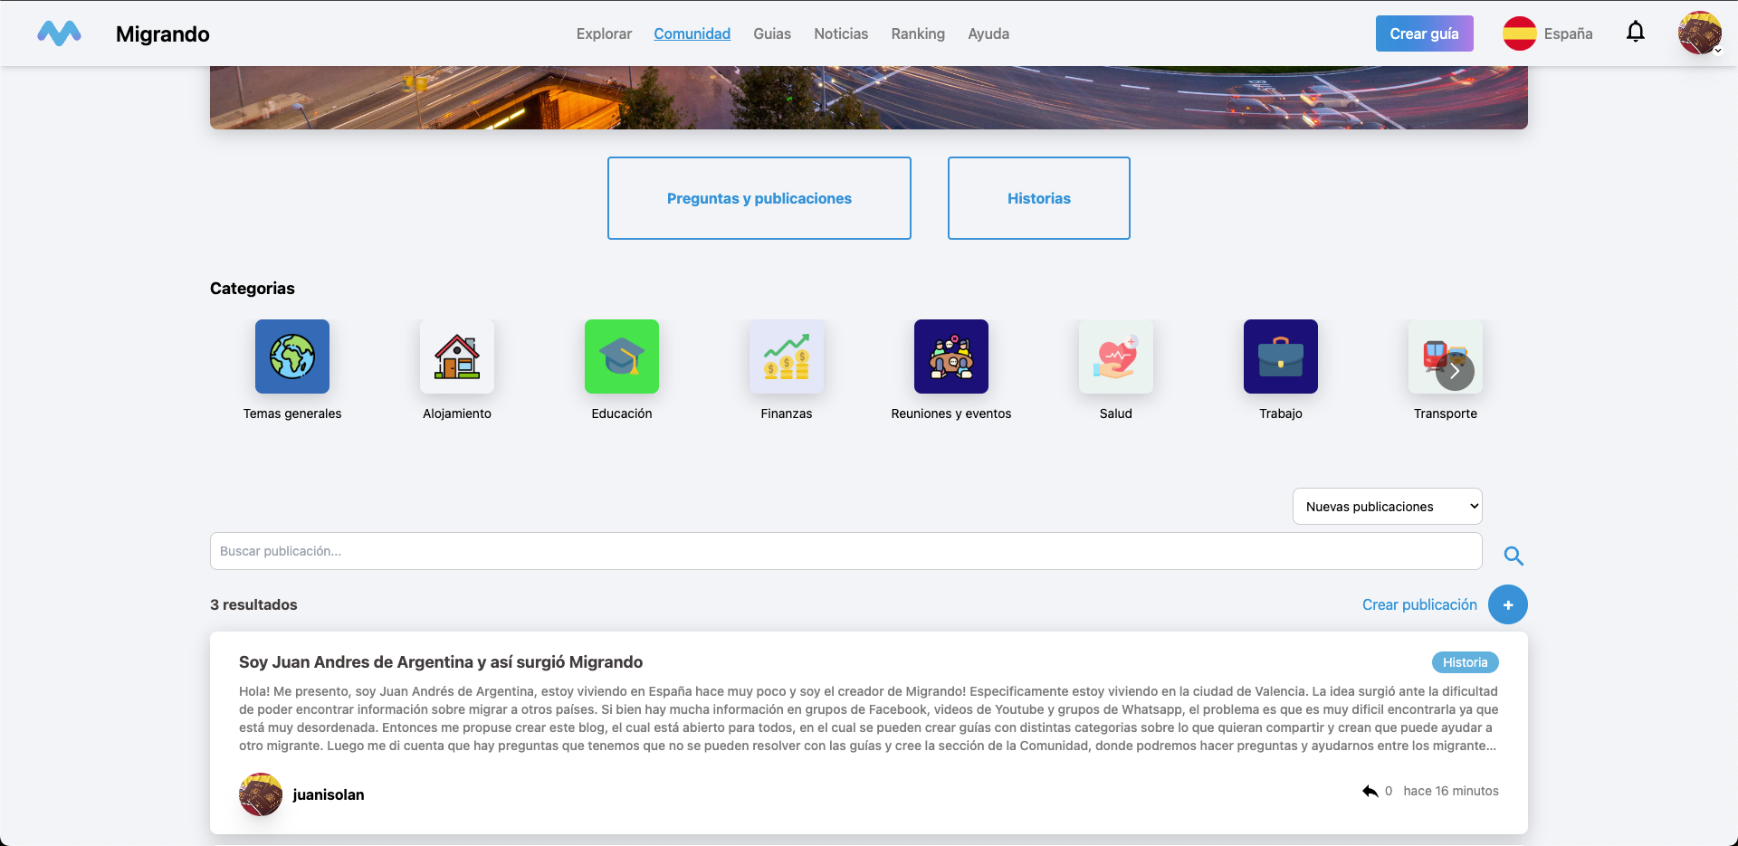Viewport: 1738px width, 846px height.
Task: Click the city banner image
Action: (869, 97)
